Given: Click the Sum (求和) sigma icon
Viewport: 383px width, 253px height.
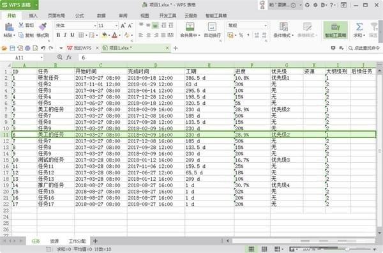Looking at the screenshot, I should click(x=359, y=26).
